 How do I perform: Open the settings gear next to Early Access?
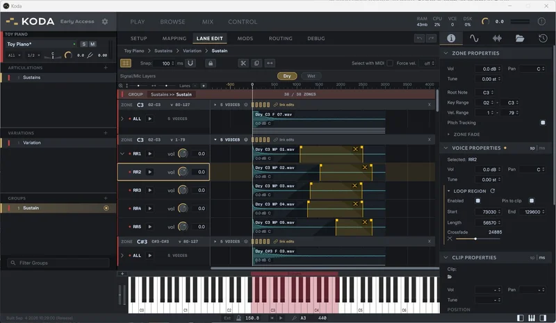(x=105, y=21)
